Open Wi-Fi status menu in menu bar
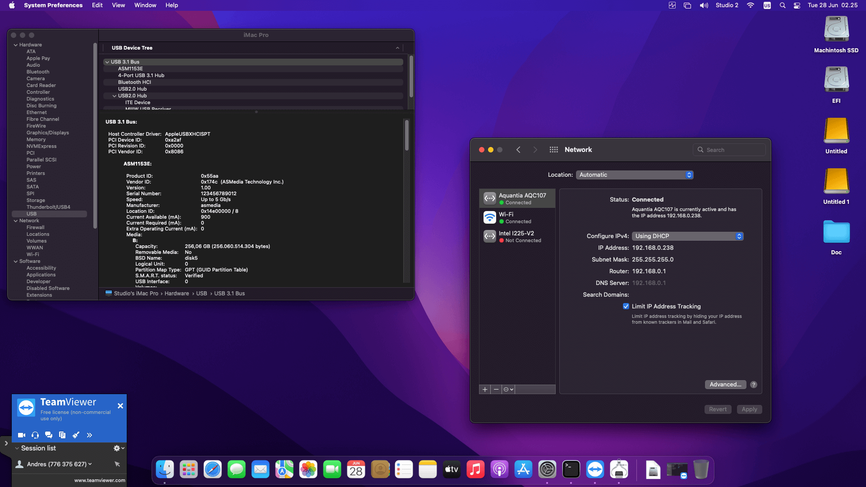This screenshot has height=487, width=866. coord(751,5)
